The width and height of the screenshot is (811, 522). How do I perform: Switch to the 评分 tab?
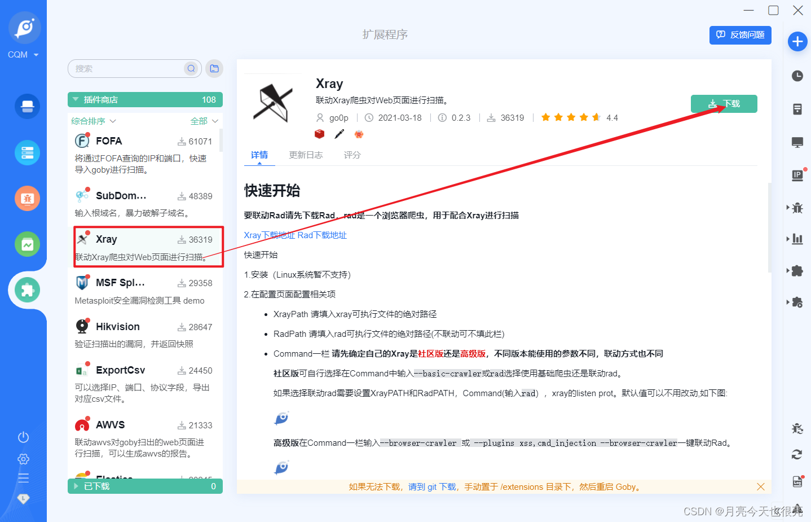352,155
